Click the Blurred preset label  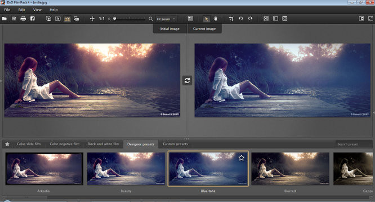coord(290,191)
